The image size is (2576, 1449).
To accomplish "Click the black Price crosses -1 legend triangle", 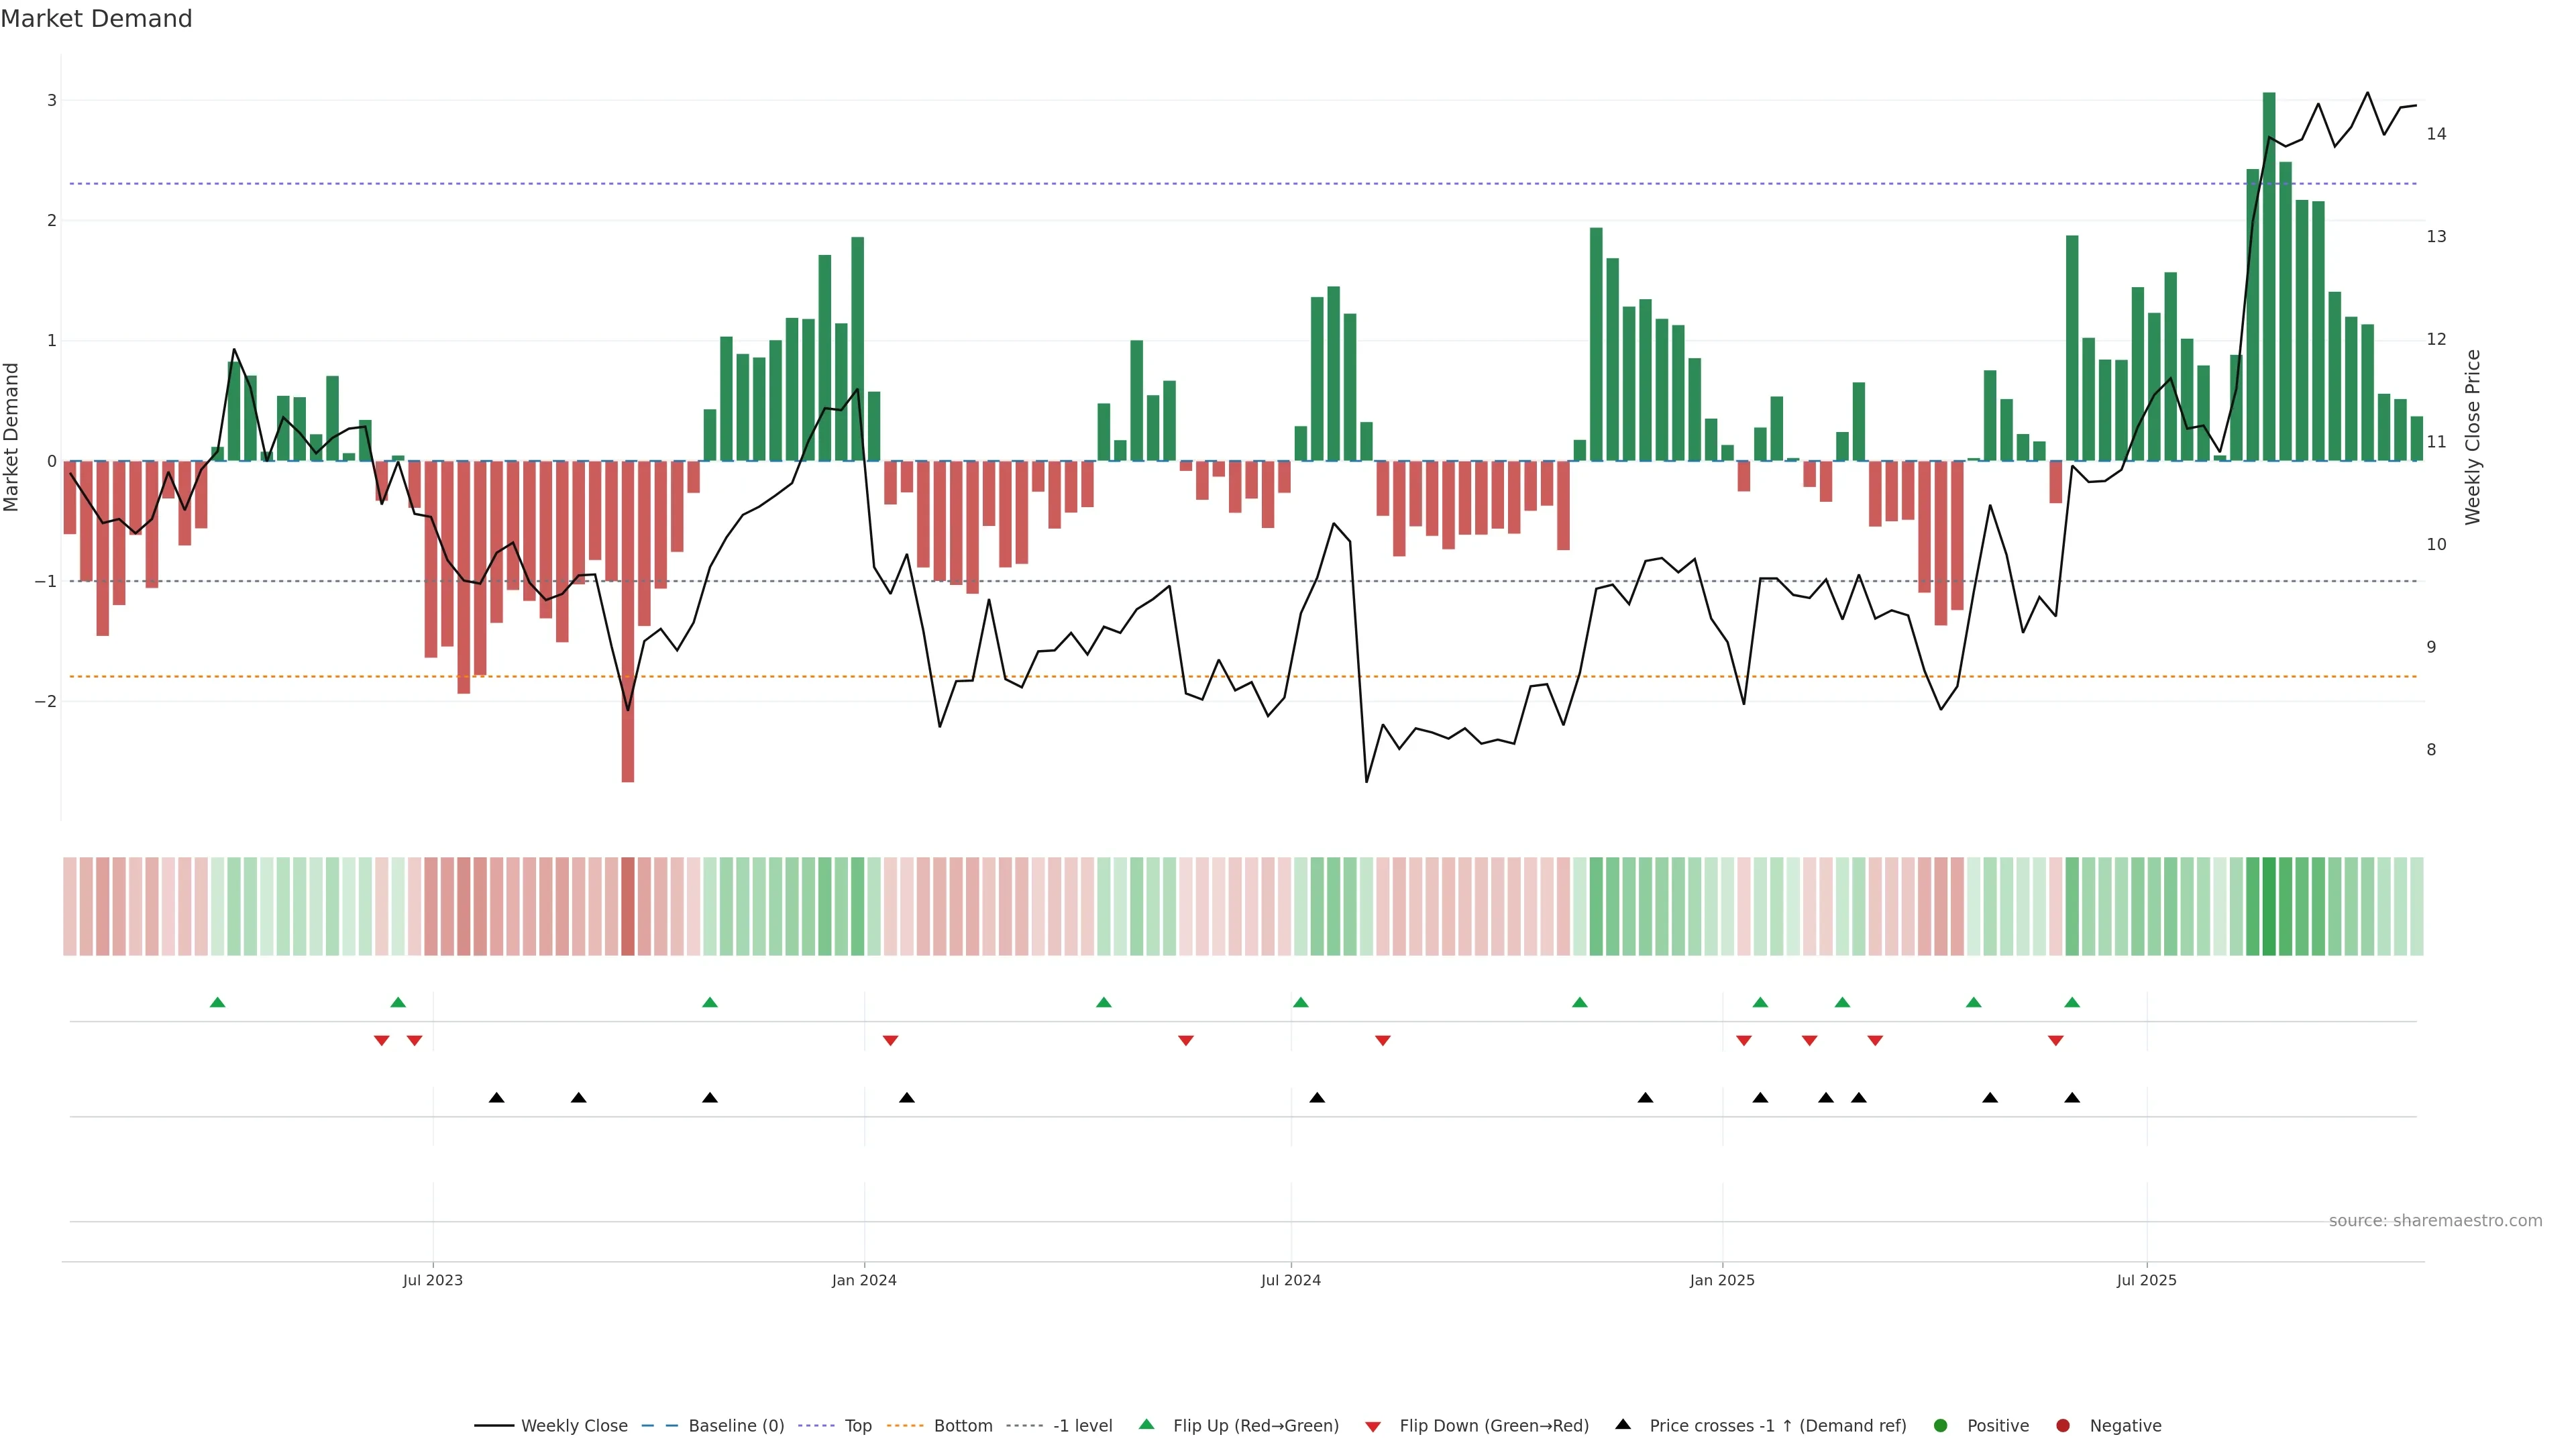I will click(1622, 1424).
